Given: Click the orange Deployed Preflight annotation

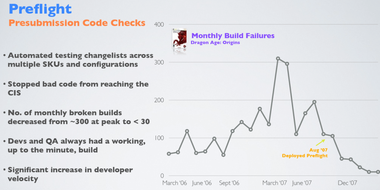Looking at the screenshot, I should (x=305, y=156).
